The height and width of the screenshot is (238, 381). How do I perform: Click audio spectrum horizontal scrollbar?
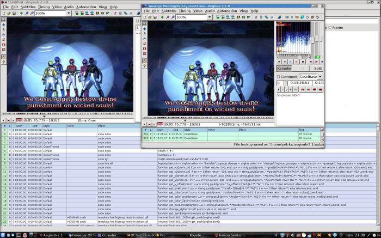tap(293, 58)
